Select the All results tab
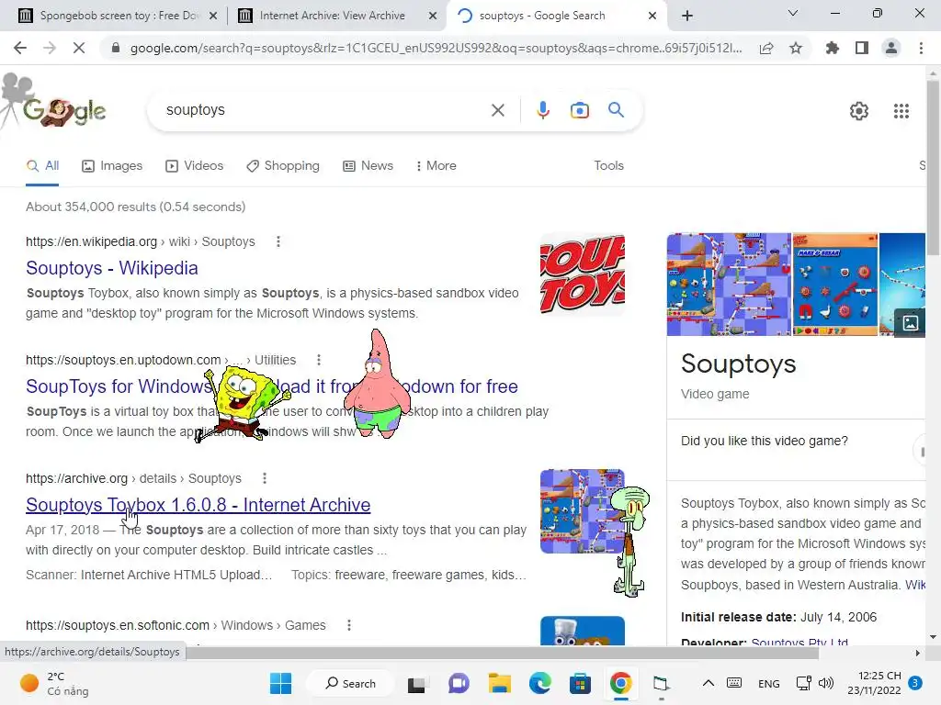Image resolution: width=941 pixels, height=705 pixels. (42, 165)
